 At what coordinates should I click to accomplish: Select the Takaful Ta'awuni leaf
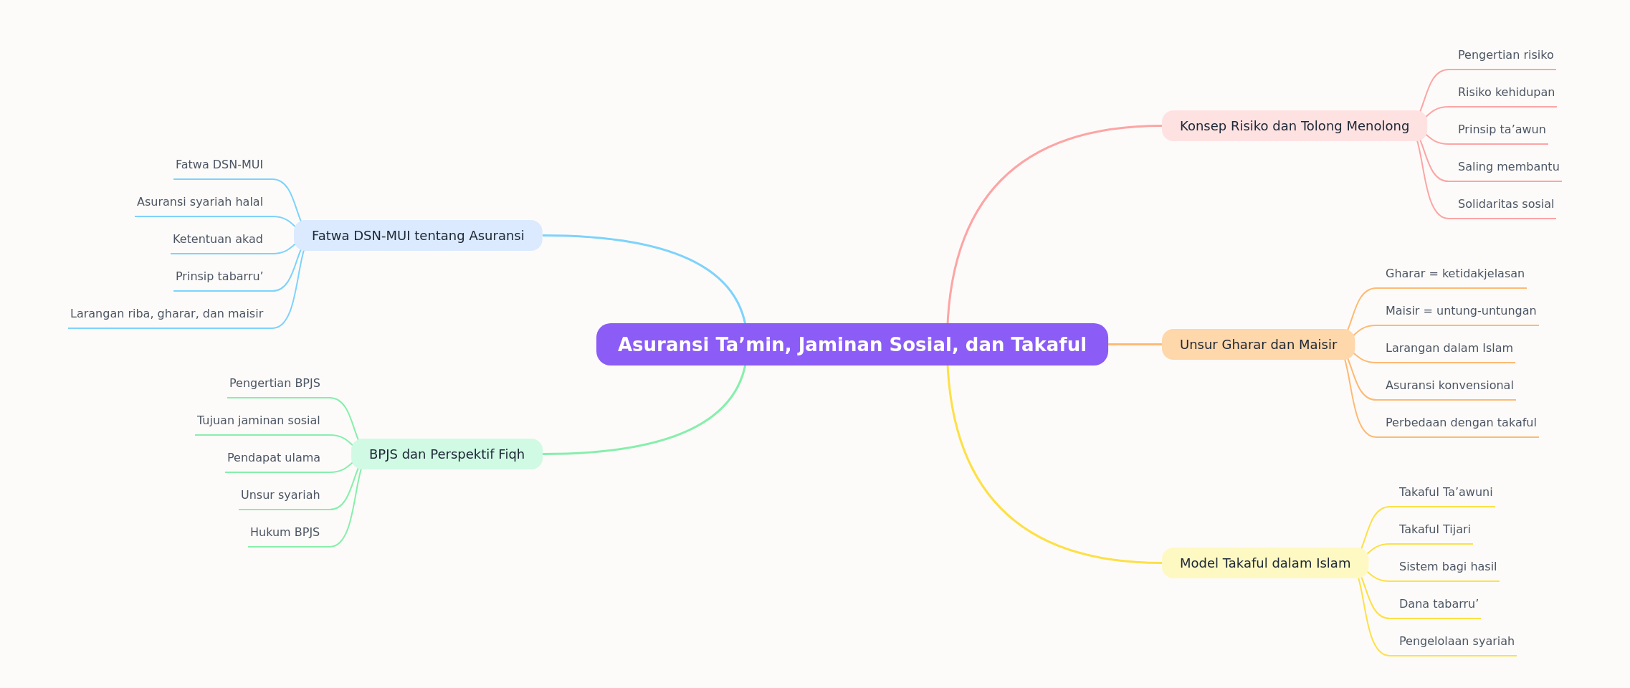pyautogui.click(x=1446, y=492)
